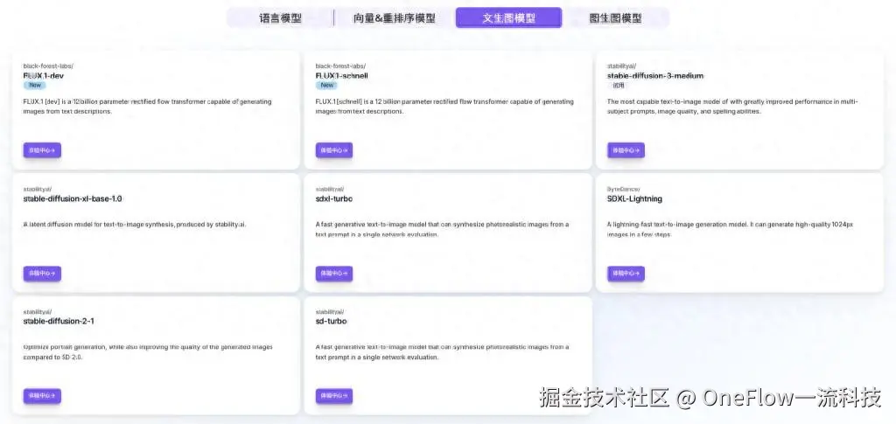Click the New badge under FLUX.1-dev
This screenshot has height=424, width=896.
35,85
